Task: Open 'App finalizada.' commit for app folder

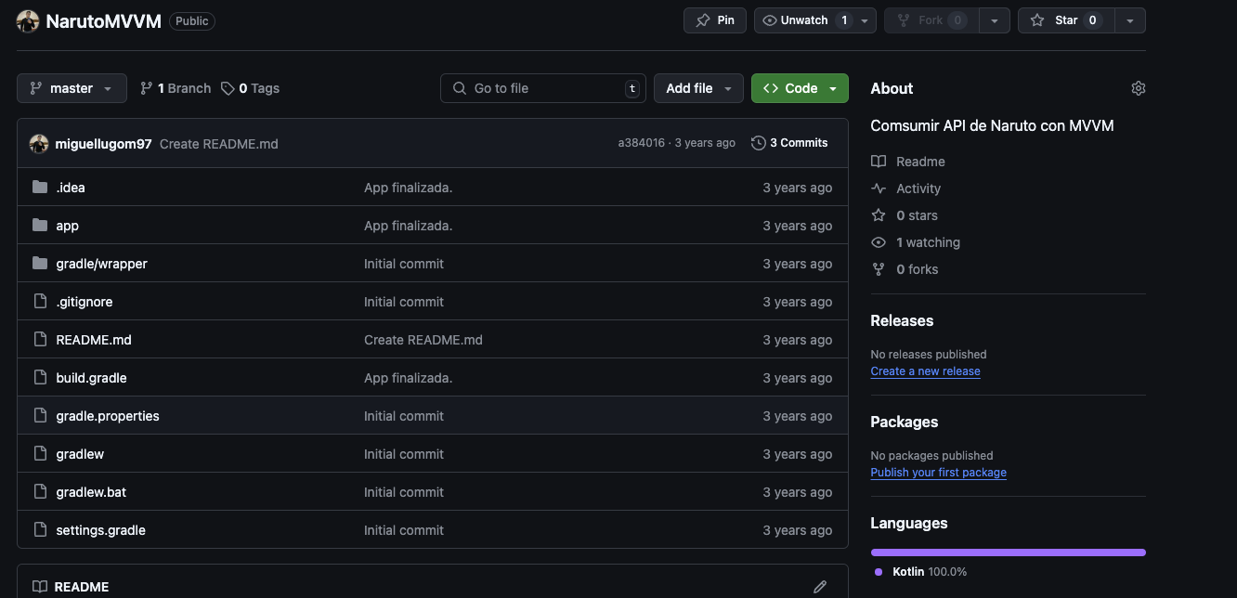Action: point(408,226)
